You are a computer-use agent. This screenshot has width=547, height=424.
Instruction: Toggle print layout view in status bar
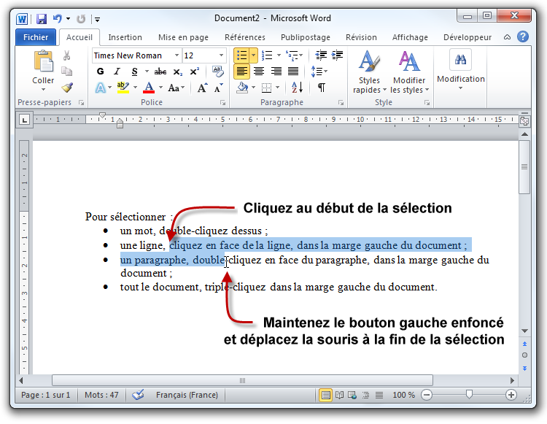325,395
